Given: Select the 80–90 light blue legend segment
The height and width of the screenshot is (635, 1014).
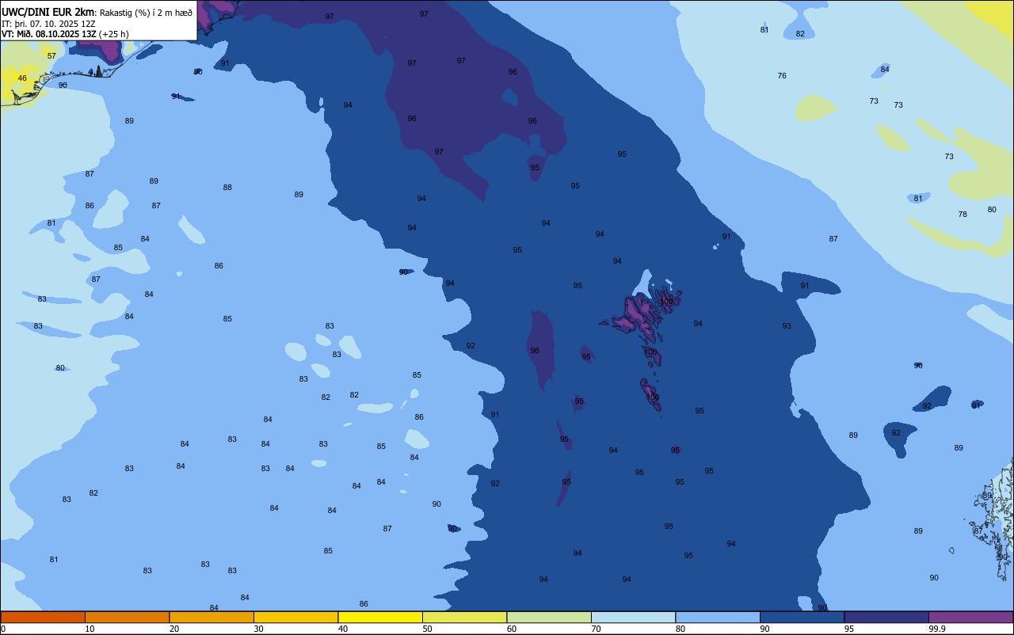Looking at the screenshot, I should [718, 617].
